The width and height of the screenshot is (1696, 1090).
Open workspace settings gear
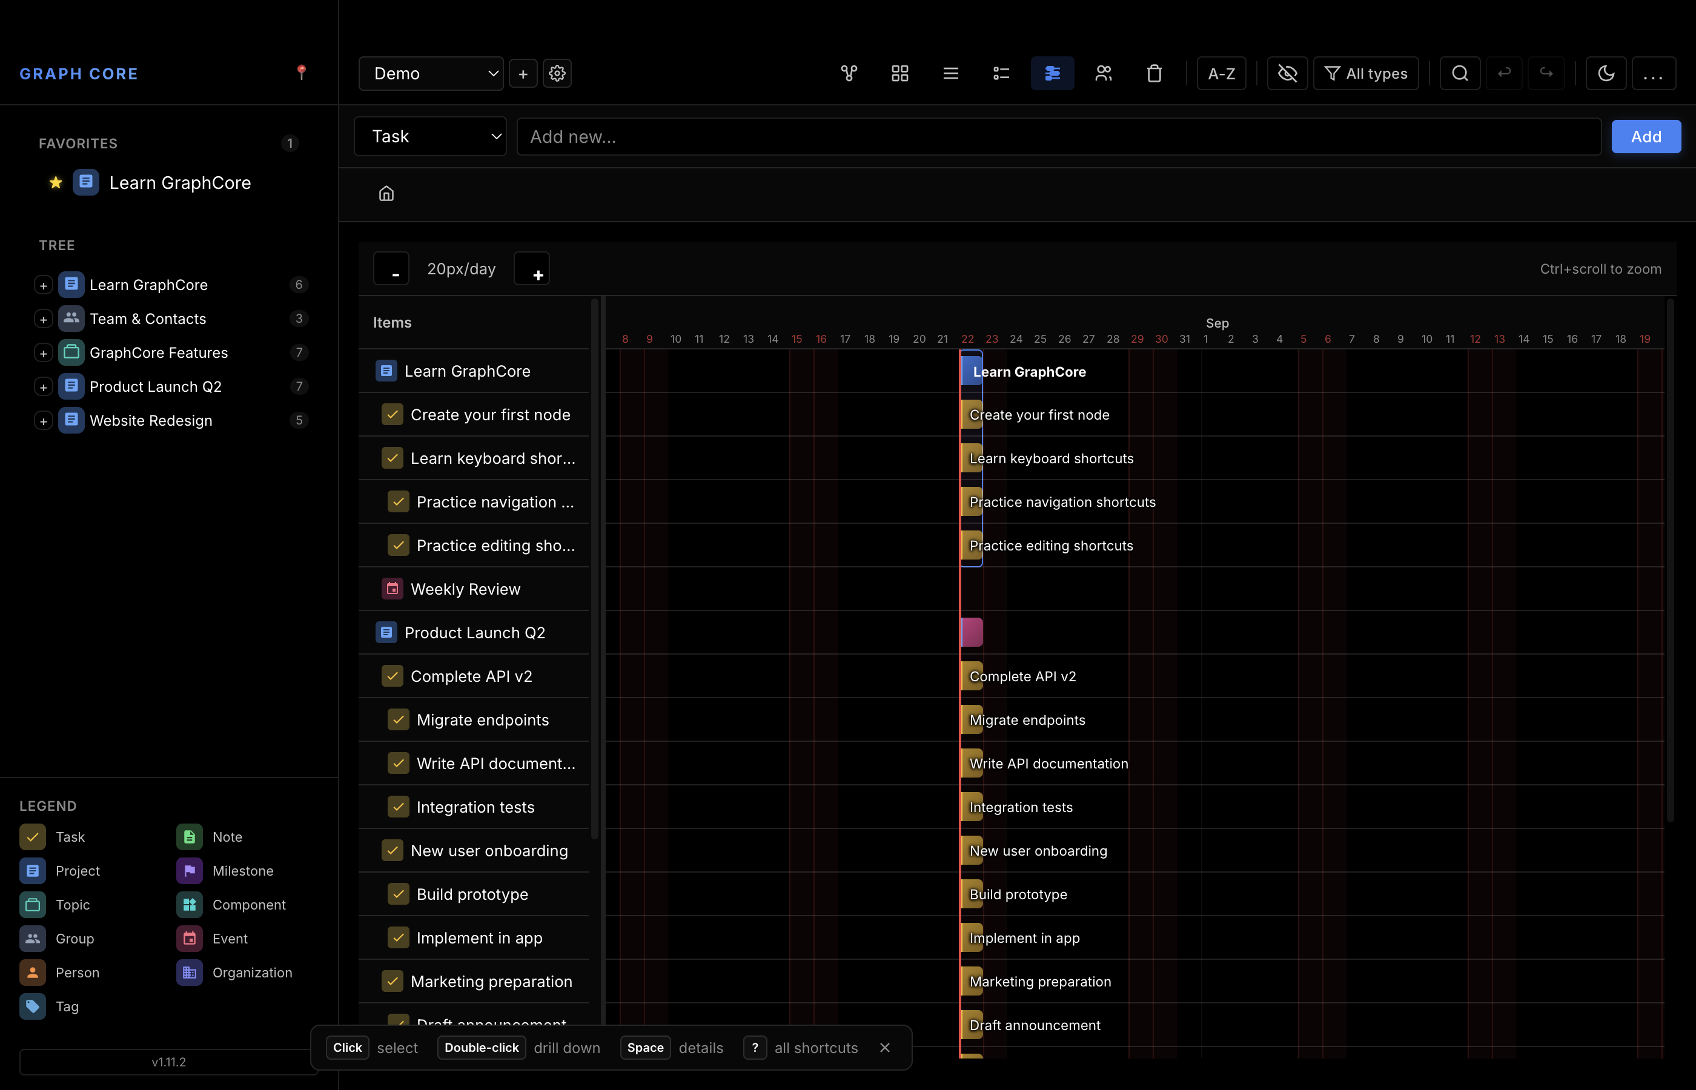point(557,73)
